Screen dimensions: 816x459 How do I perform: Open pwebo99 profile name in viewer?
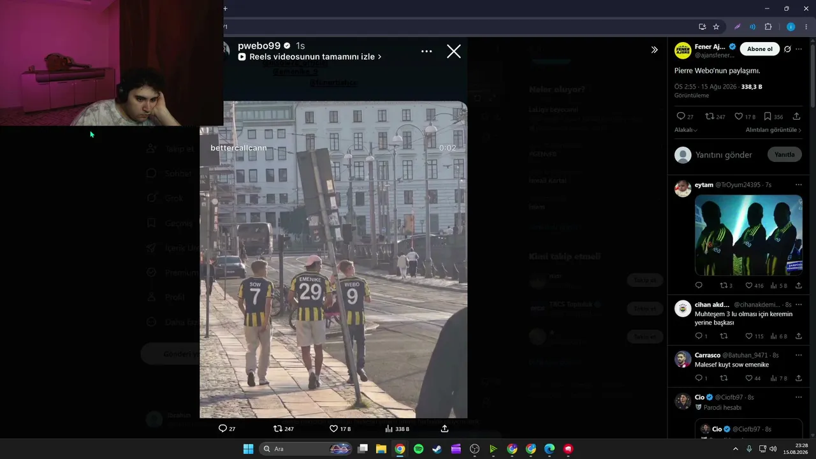click(x=259, y=46)
